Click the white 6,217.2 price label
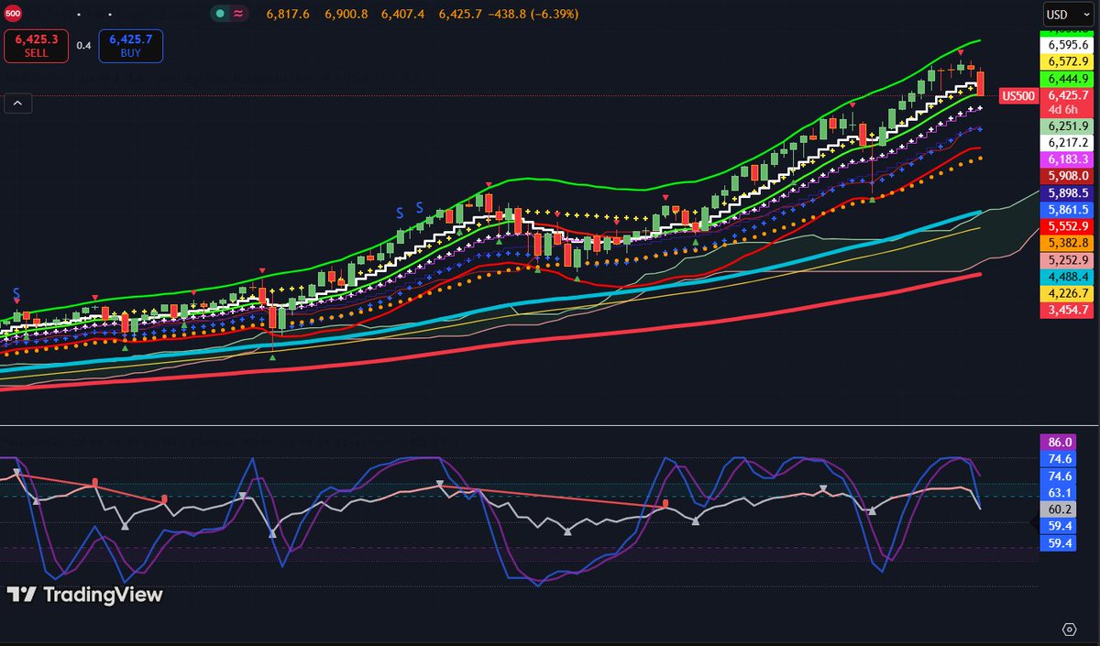Screen dimensions: 1100x646 1067,143
